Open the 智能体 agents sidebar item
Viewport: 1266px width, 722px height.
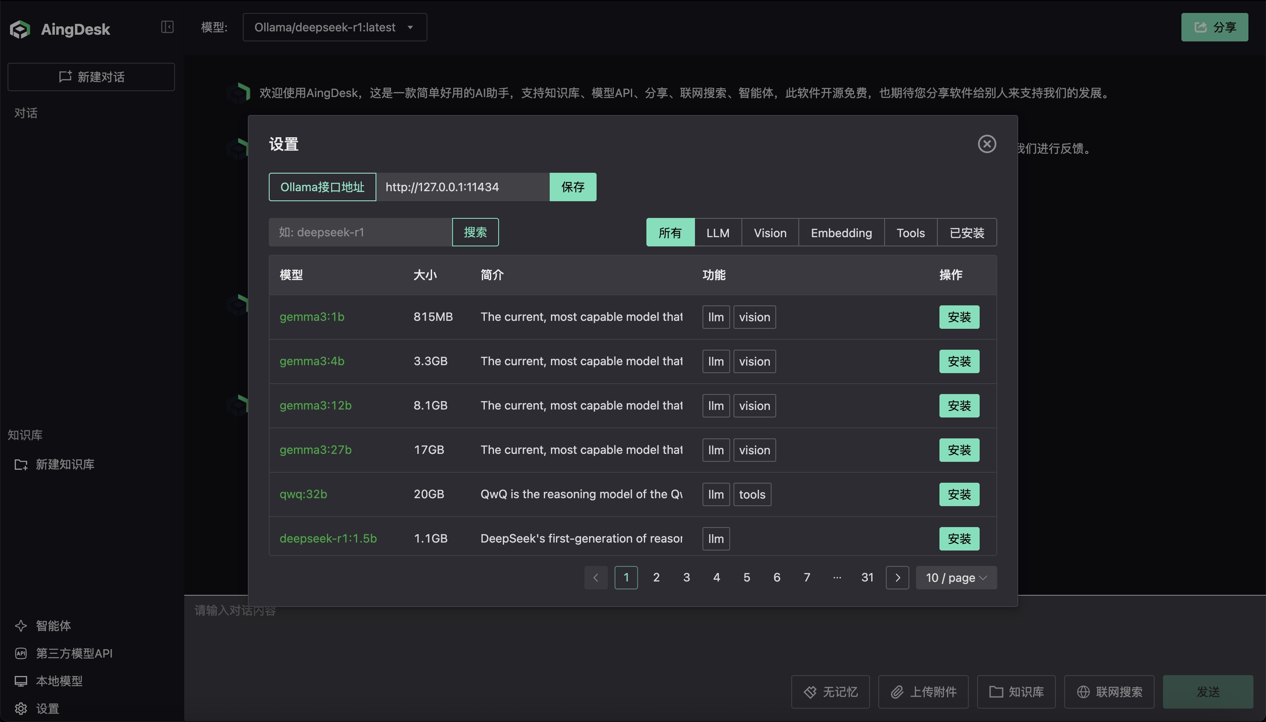(x=43, y=626)
